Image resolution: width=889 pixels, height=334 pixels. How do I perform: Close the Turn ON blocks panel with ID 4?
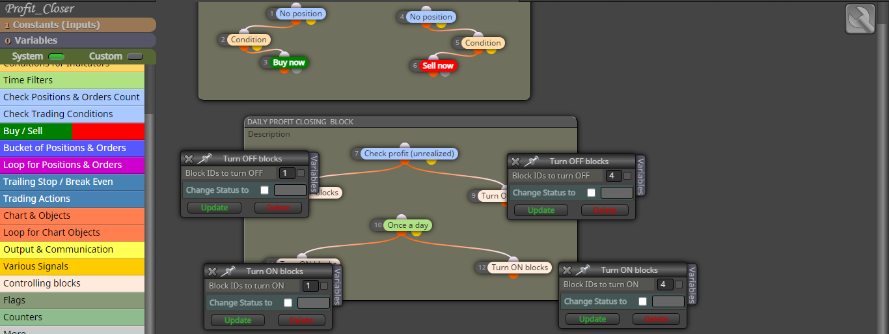pos(567,270)
